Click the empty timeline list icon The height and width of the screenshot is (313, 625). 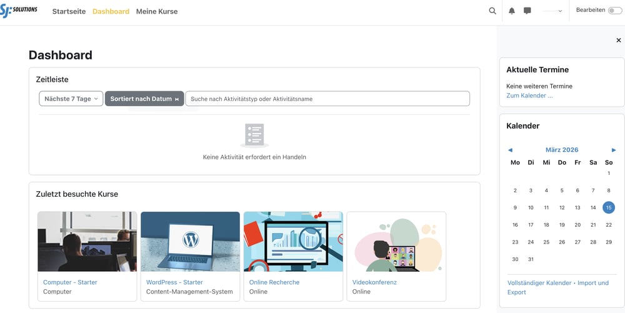tap(254, 136)
